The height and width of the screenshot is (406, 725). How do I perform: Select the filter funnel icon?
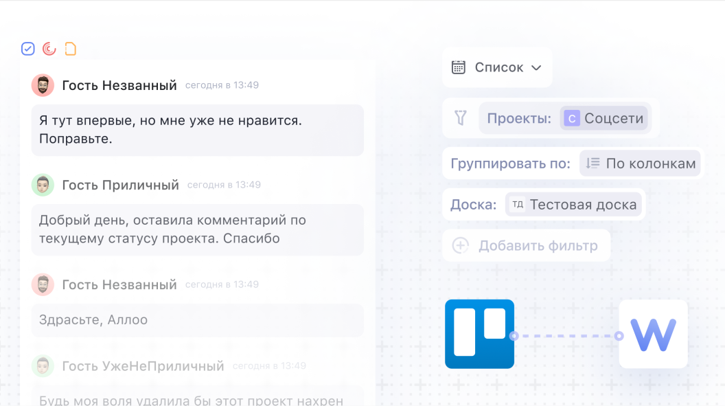tap(461, 118)
